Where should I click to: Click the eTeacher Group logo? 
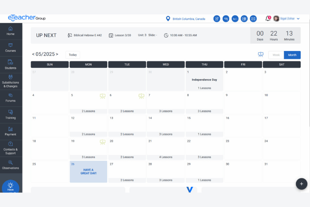pos(27,18)
